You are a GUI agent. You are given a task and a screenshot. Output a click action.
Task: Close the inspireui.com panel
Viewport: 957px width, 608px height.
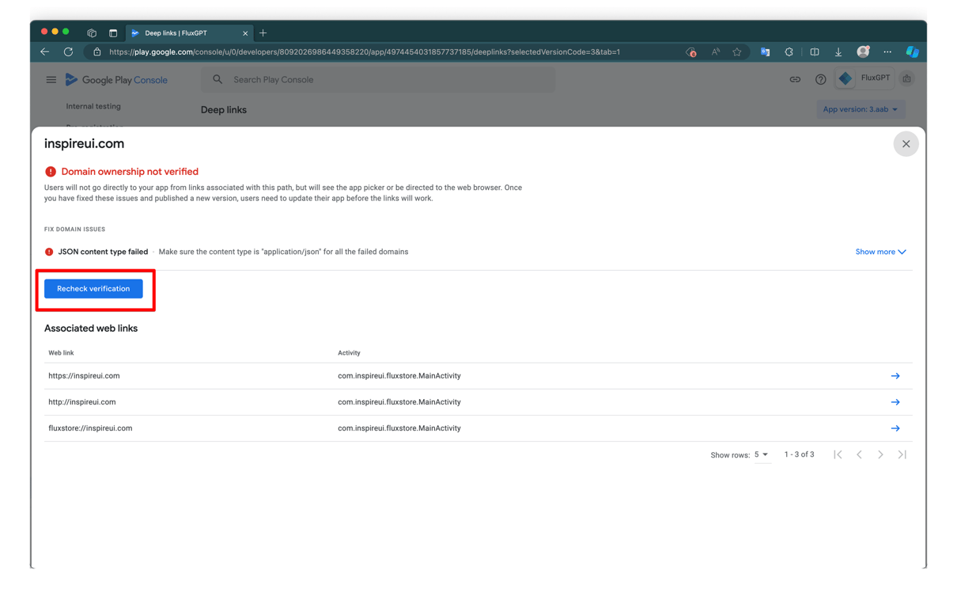906,144
